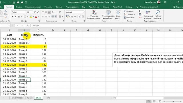
Task: Decrease font size with smaller A
Action: pos(38,12)
